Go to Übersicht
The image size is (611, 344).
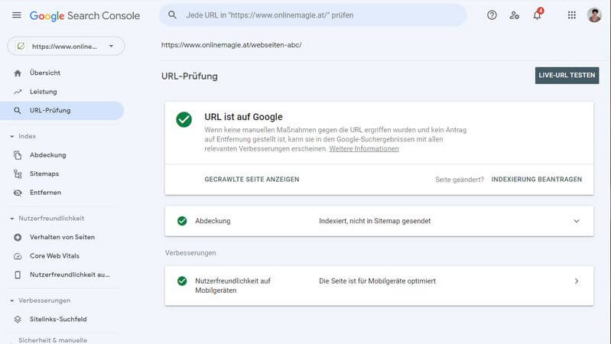[45, 73]
